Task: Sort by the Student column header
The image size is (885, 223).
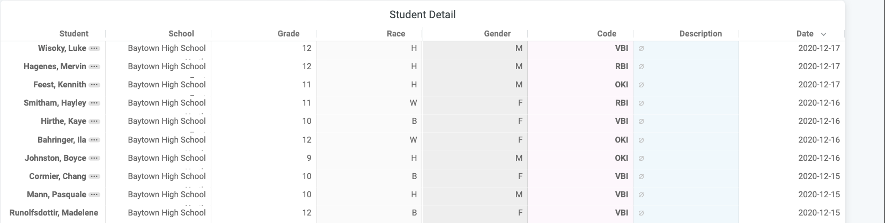Action: [74, 34]
